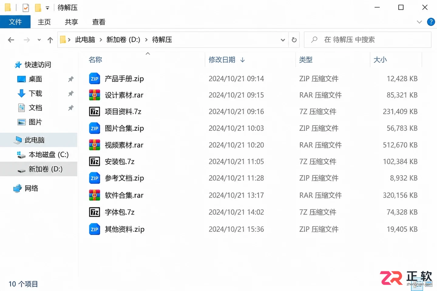This screenshot has height=291, width=437.
Task: Click the ZIP icon of 参考文档.zip
Action: point(94,178)
